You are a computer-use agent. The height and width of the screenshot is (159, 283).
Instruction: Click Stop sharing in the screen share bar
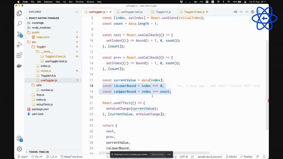pos(157,155)
